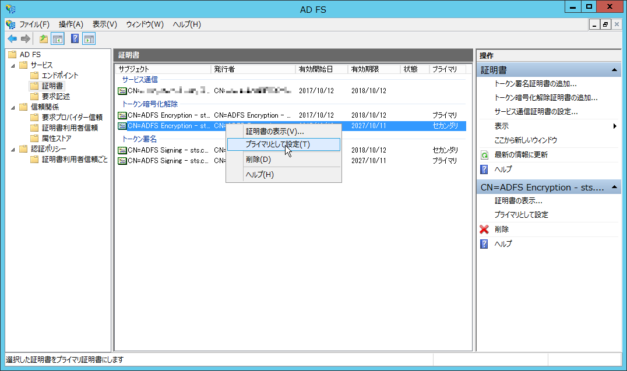Click プライマリとして設定 in actions pane
Screen dimensions: 627x371
click(521, 215)
